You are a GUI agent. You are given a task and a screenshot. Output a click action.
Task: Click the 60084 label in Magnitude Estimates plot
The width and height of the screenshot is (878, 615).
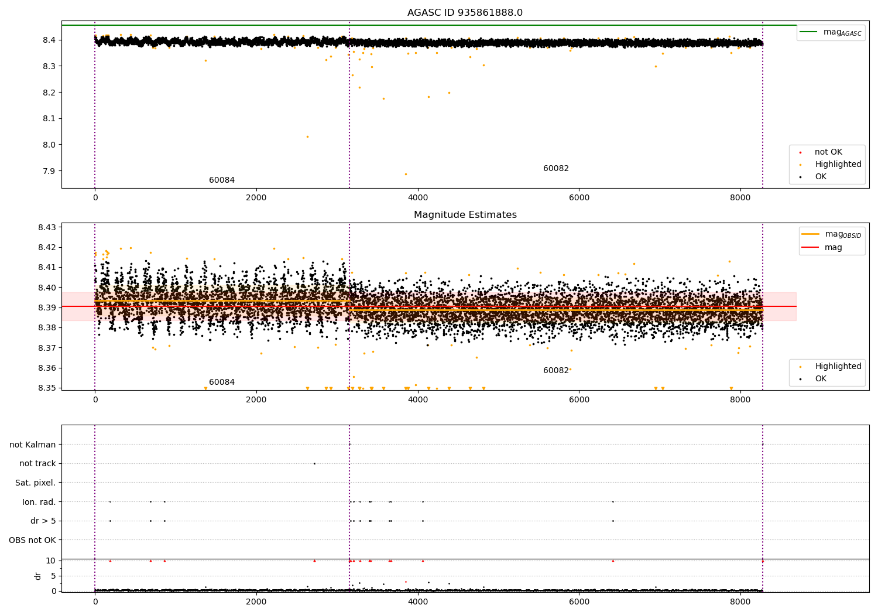[x=222, y=382]
